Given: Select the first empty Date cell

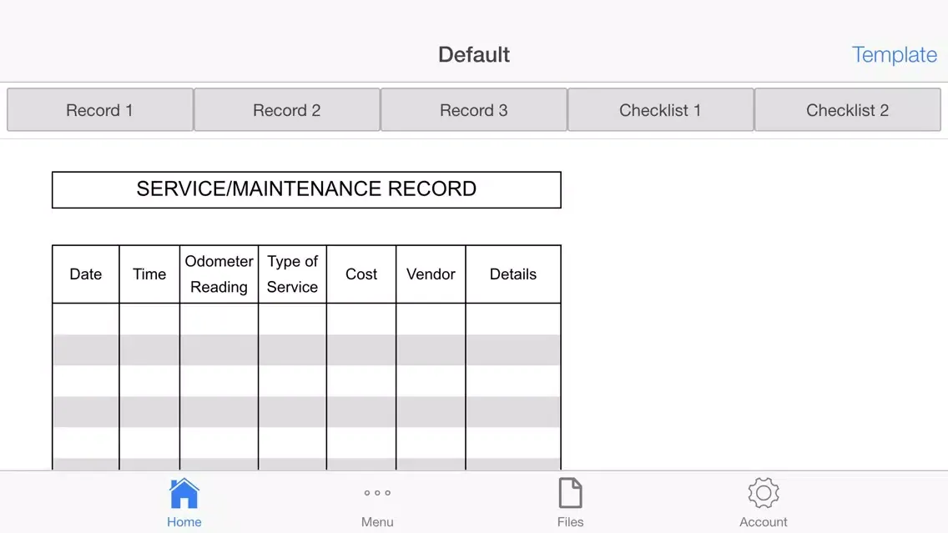Looking at the screenshot, I should 86,319.
